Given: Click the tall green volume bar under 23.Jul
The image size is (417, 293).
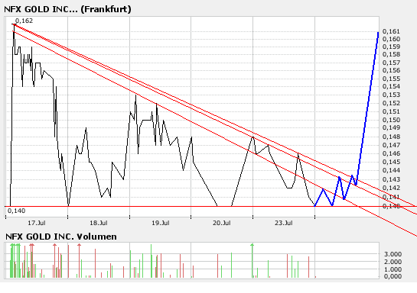Looking at the screenshot, I should [252, 261].
